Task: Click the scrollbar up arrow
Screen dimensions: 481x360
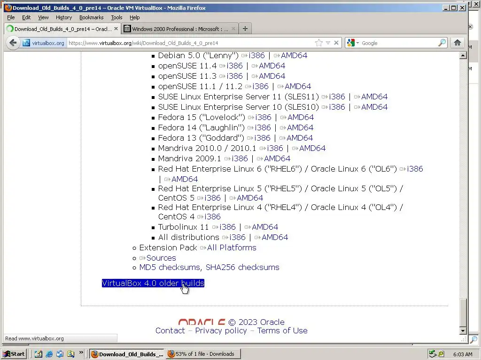Action: coord(463,55)
